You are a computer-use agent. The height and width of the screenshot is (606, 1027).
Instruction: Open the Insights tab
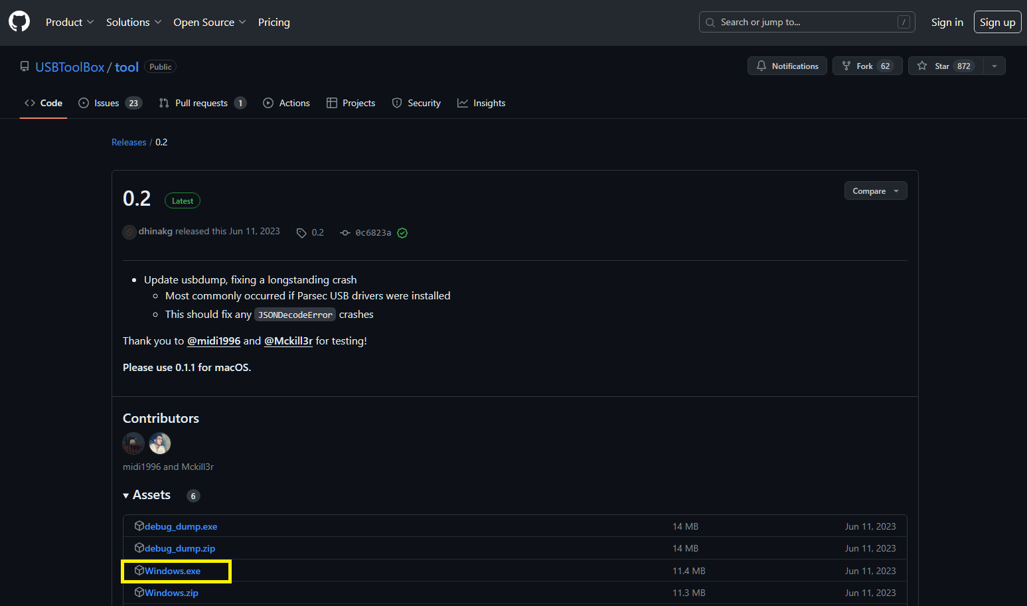point(481,103)
